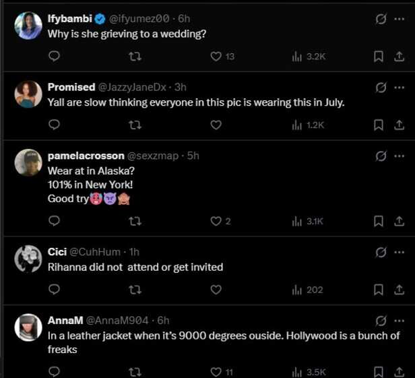This screenshot has width=415, height=378.
Task: Open more options on pamelacrosson's tweet
Action: (399, 156)
